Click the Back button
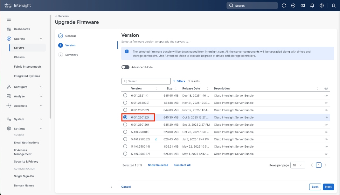 315,187
